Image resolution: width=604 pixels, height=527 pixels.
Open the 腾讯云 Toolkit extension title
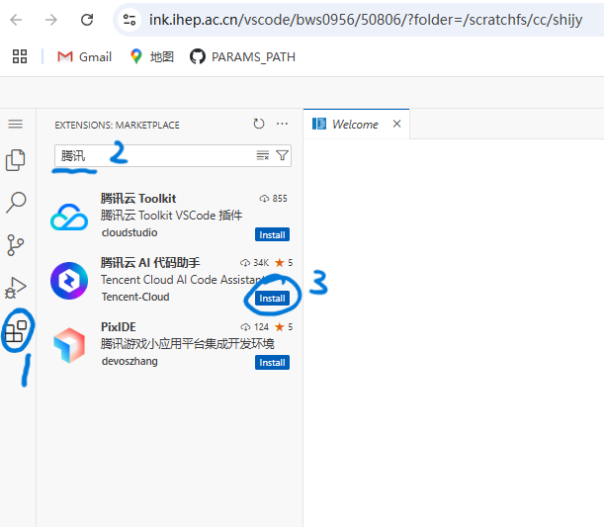coord(138,199)
